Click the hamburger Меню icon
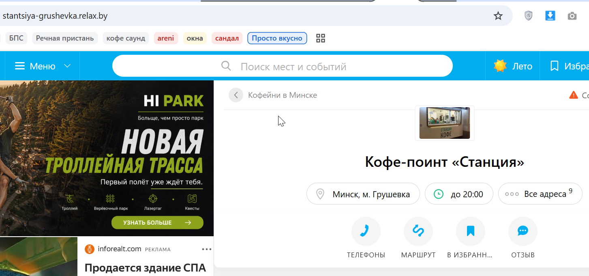Image resolution: width=589 pixels, height=276 pixels. [x=20, y=66]
